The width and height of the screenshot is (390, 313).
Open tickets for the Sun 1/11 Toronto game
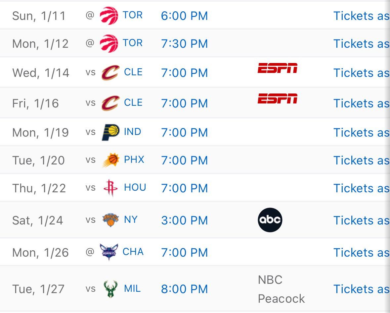pos(361,16)
